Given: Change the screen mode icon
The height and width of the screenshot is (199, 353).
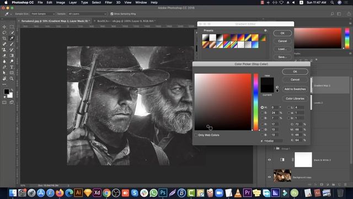Looking at the screenshot, I should pyautogui.click(x=12, y=102).
